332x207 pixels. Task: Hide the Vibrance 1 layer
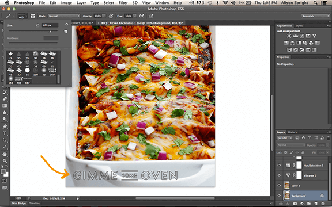[x=279, y=175]
